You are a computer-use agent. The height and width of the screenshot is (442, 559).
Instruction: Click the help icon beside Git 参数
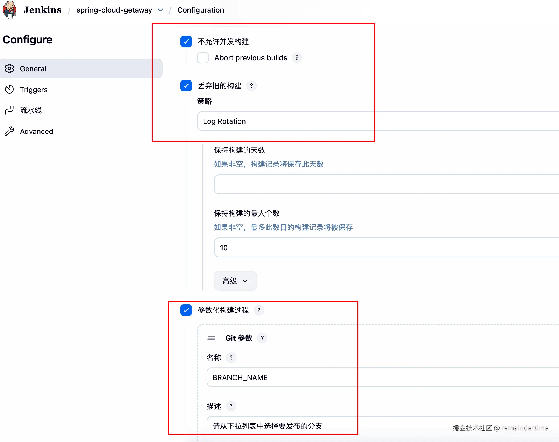click(x=262, y=338)
